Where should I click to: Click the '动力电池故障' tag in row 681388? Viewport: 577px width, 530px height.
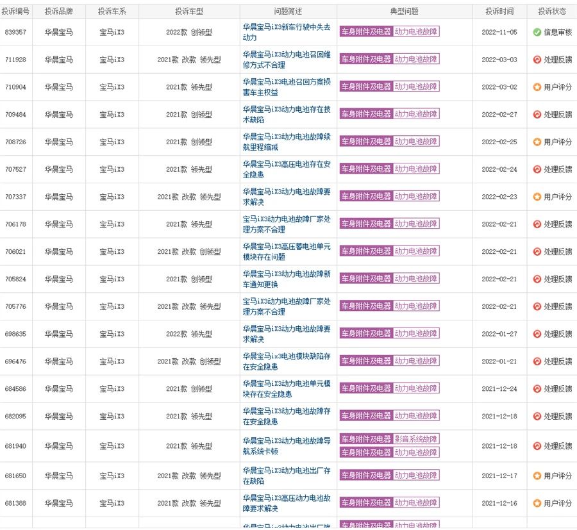click(x=416, y=502)
